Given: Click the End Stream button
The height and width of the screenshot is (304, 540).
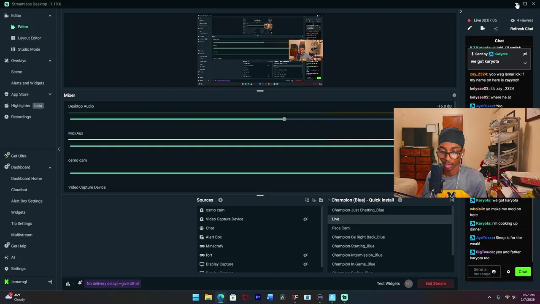Looking at the screenshot, I should (435, 284).
